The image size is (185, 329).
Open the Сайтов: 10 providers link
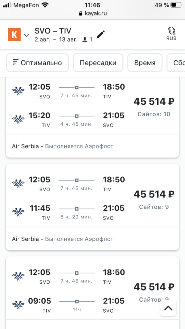(x=154, y=114)
